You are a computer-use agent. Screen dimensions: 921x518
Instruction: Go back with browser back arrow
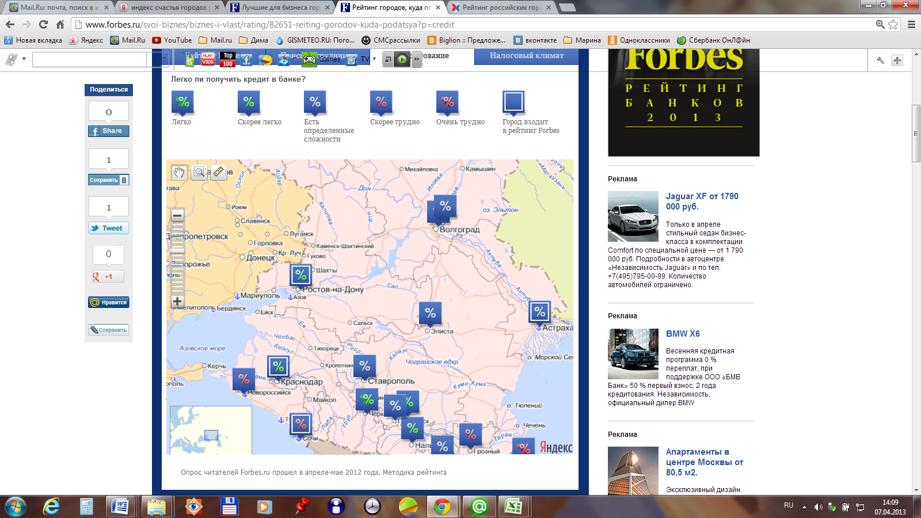(x=10, y=24)
